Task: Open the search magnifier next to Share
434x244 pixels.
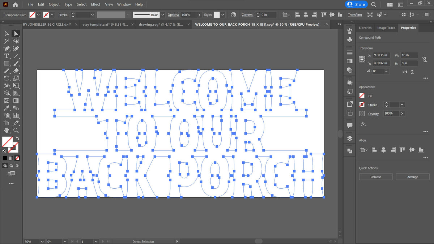Action: (374, 5)
